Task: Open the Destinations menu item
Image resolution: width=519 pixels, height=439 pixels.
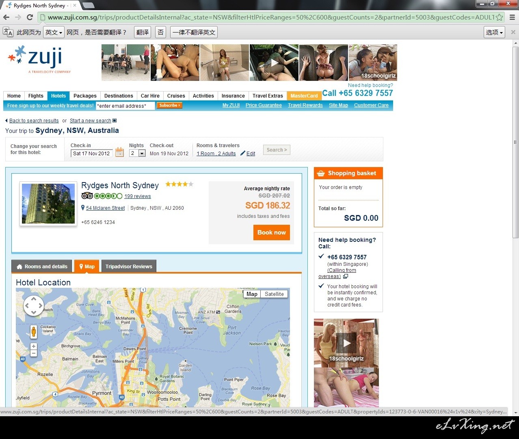Action: click(119, 96)
